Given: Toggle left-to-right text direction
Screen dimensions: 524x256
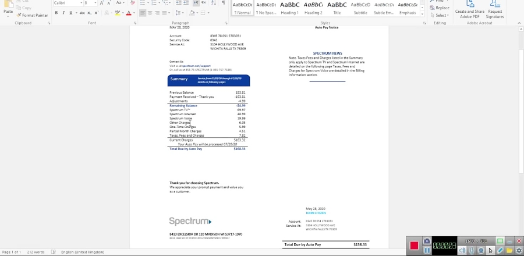Looking at the screenshot, I should pyautogui.click(x=196, y=3).
